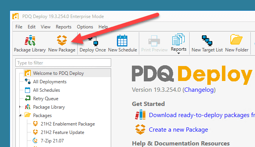The width and height of the screenshot is (255, 147).
Task: Open the Retry Queue node
Action: click(x=46, y=99)
